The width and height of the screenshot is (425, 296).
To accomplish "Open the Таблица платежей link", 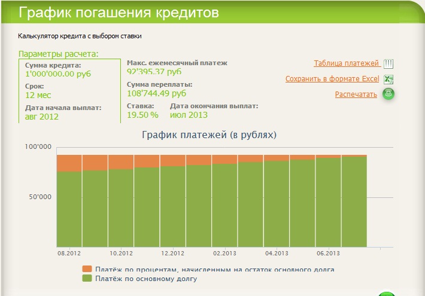I will pos(346,63).
